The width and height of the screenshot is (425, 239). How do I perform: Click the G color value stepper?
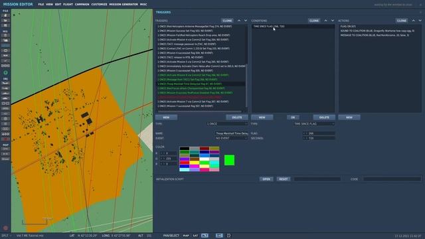163,159
